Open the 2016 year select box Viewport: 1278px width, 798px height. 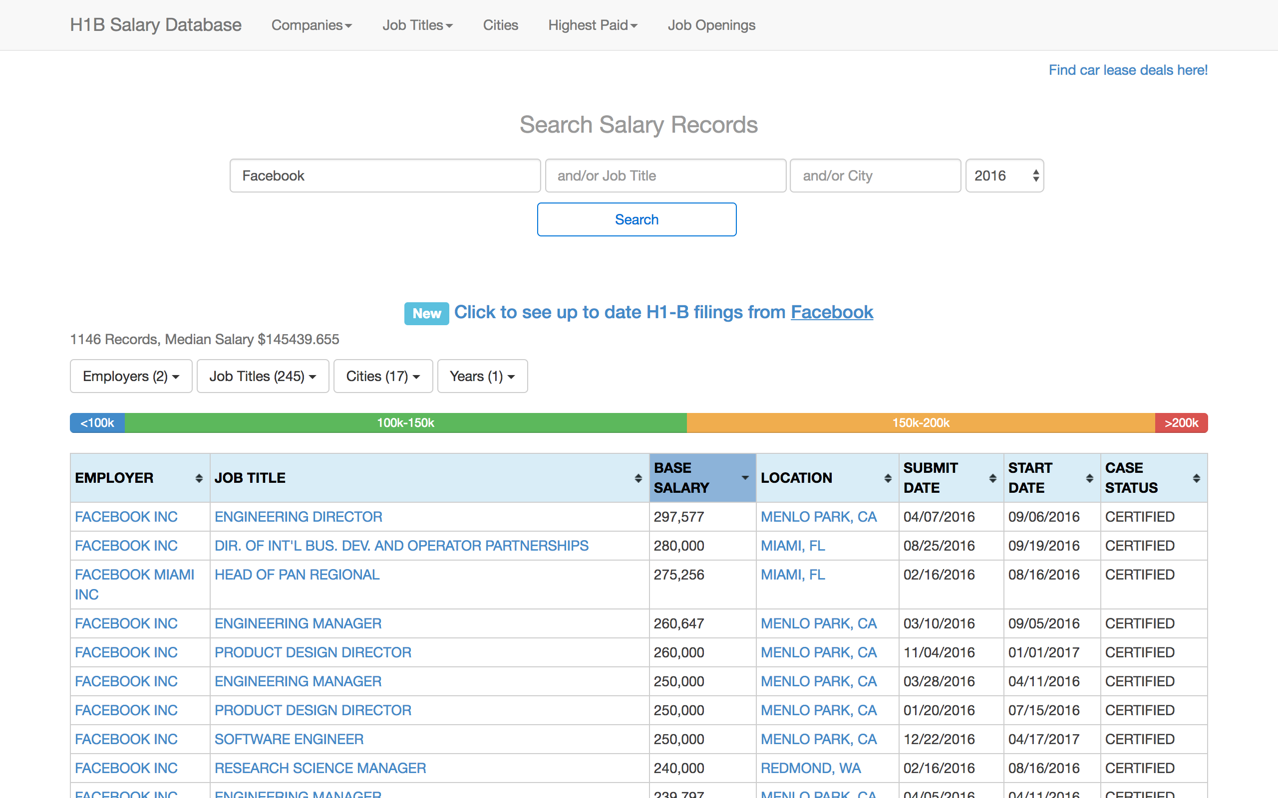1004,176
